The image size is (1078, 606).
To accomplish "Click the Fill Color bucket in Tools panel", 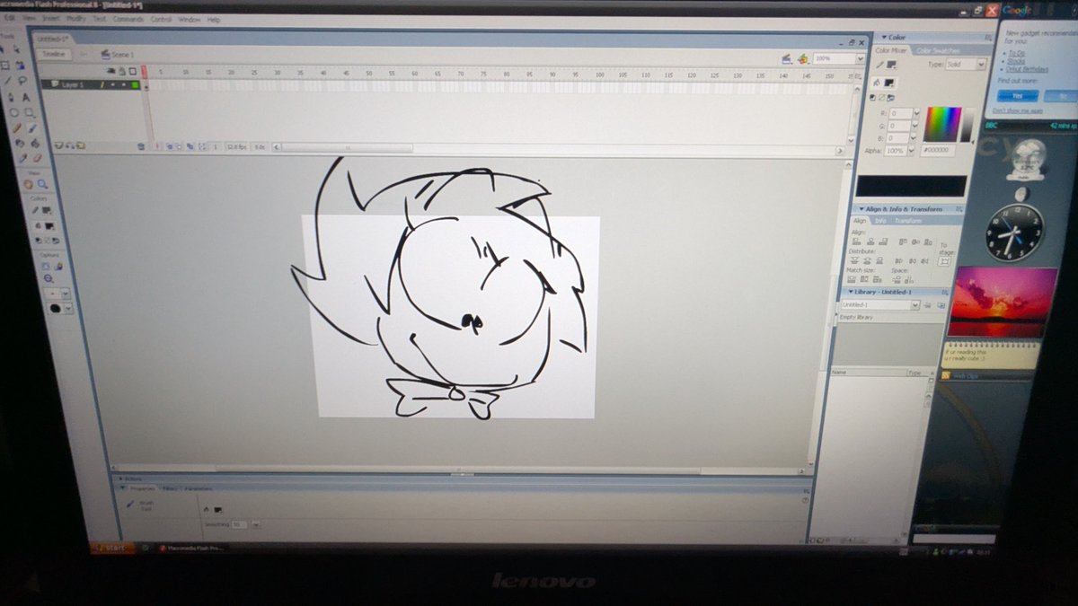I will tap(39, 225).
